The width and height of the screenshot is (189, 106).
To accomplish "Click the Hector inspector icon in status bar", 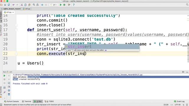I will click(187, 105).
